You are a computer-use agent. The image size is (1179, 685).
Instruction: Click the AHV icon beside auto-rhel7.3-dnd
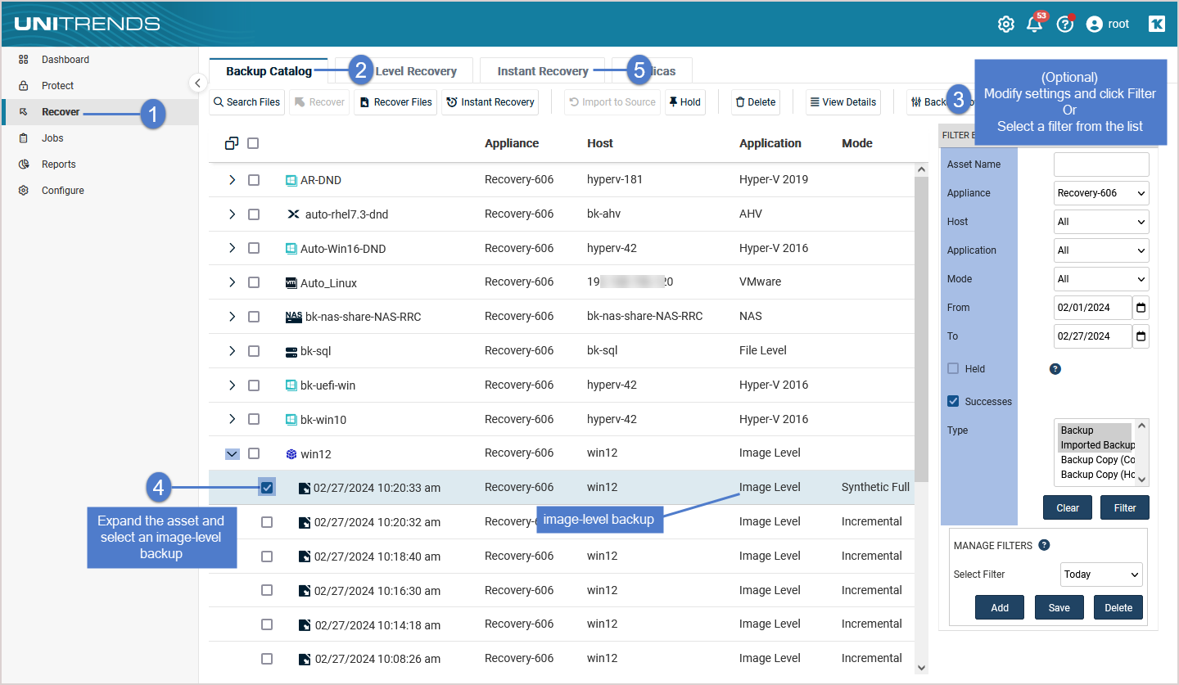[293, 214]
